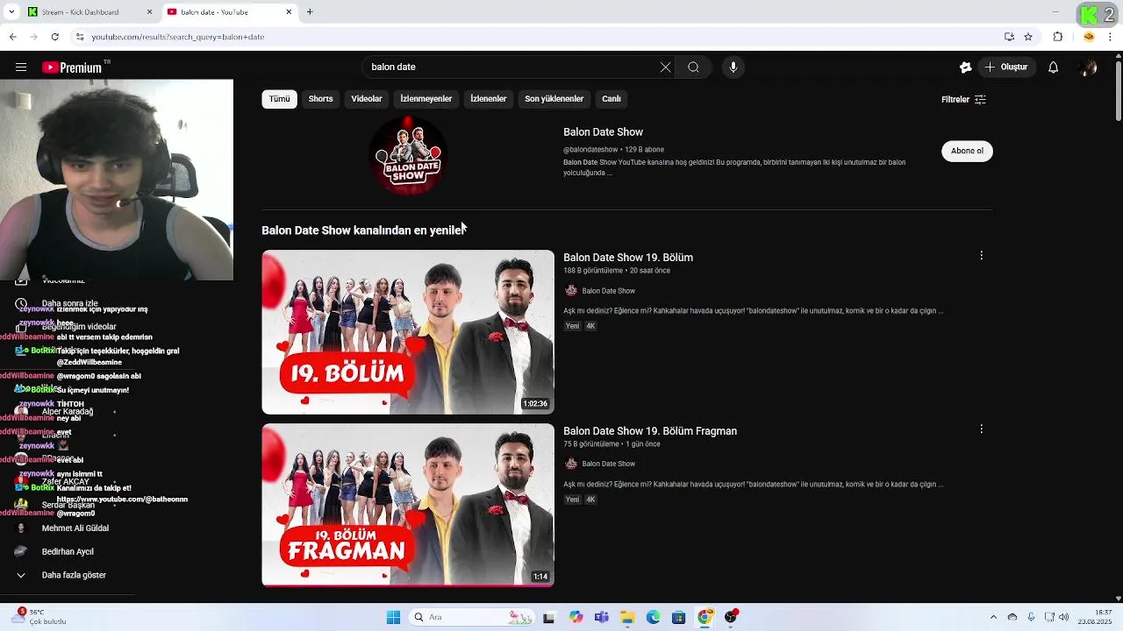Filter results by İzlenmeyenler
The image size is (1123, 631).
click(x=426, y=99)
